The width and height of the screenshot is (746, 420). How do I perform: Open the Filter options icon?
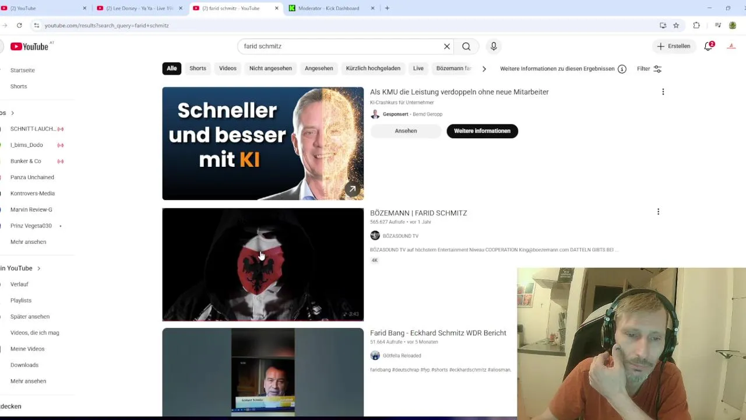(657, 69)
